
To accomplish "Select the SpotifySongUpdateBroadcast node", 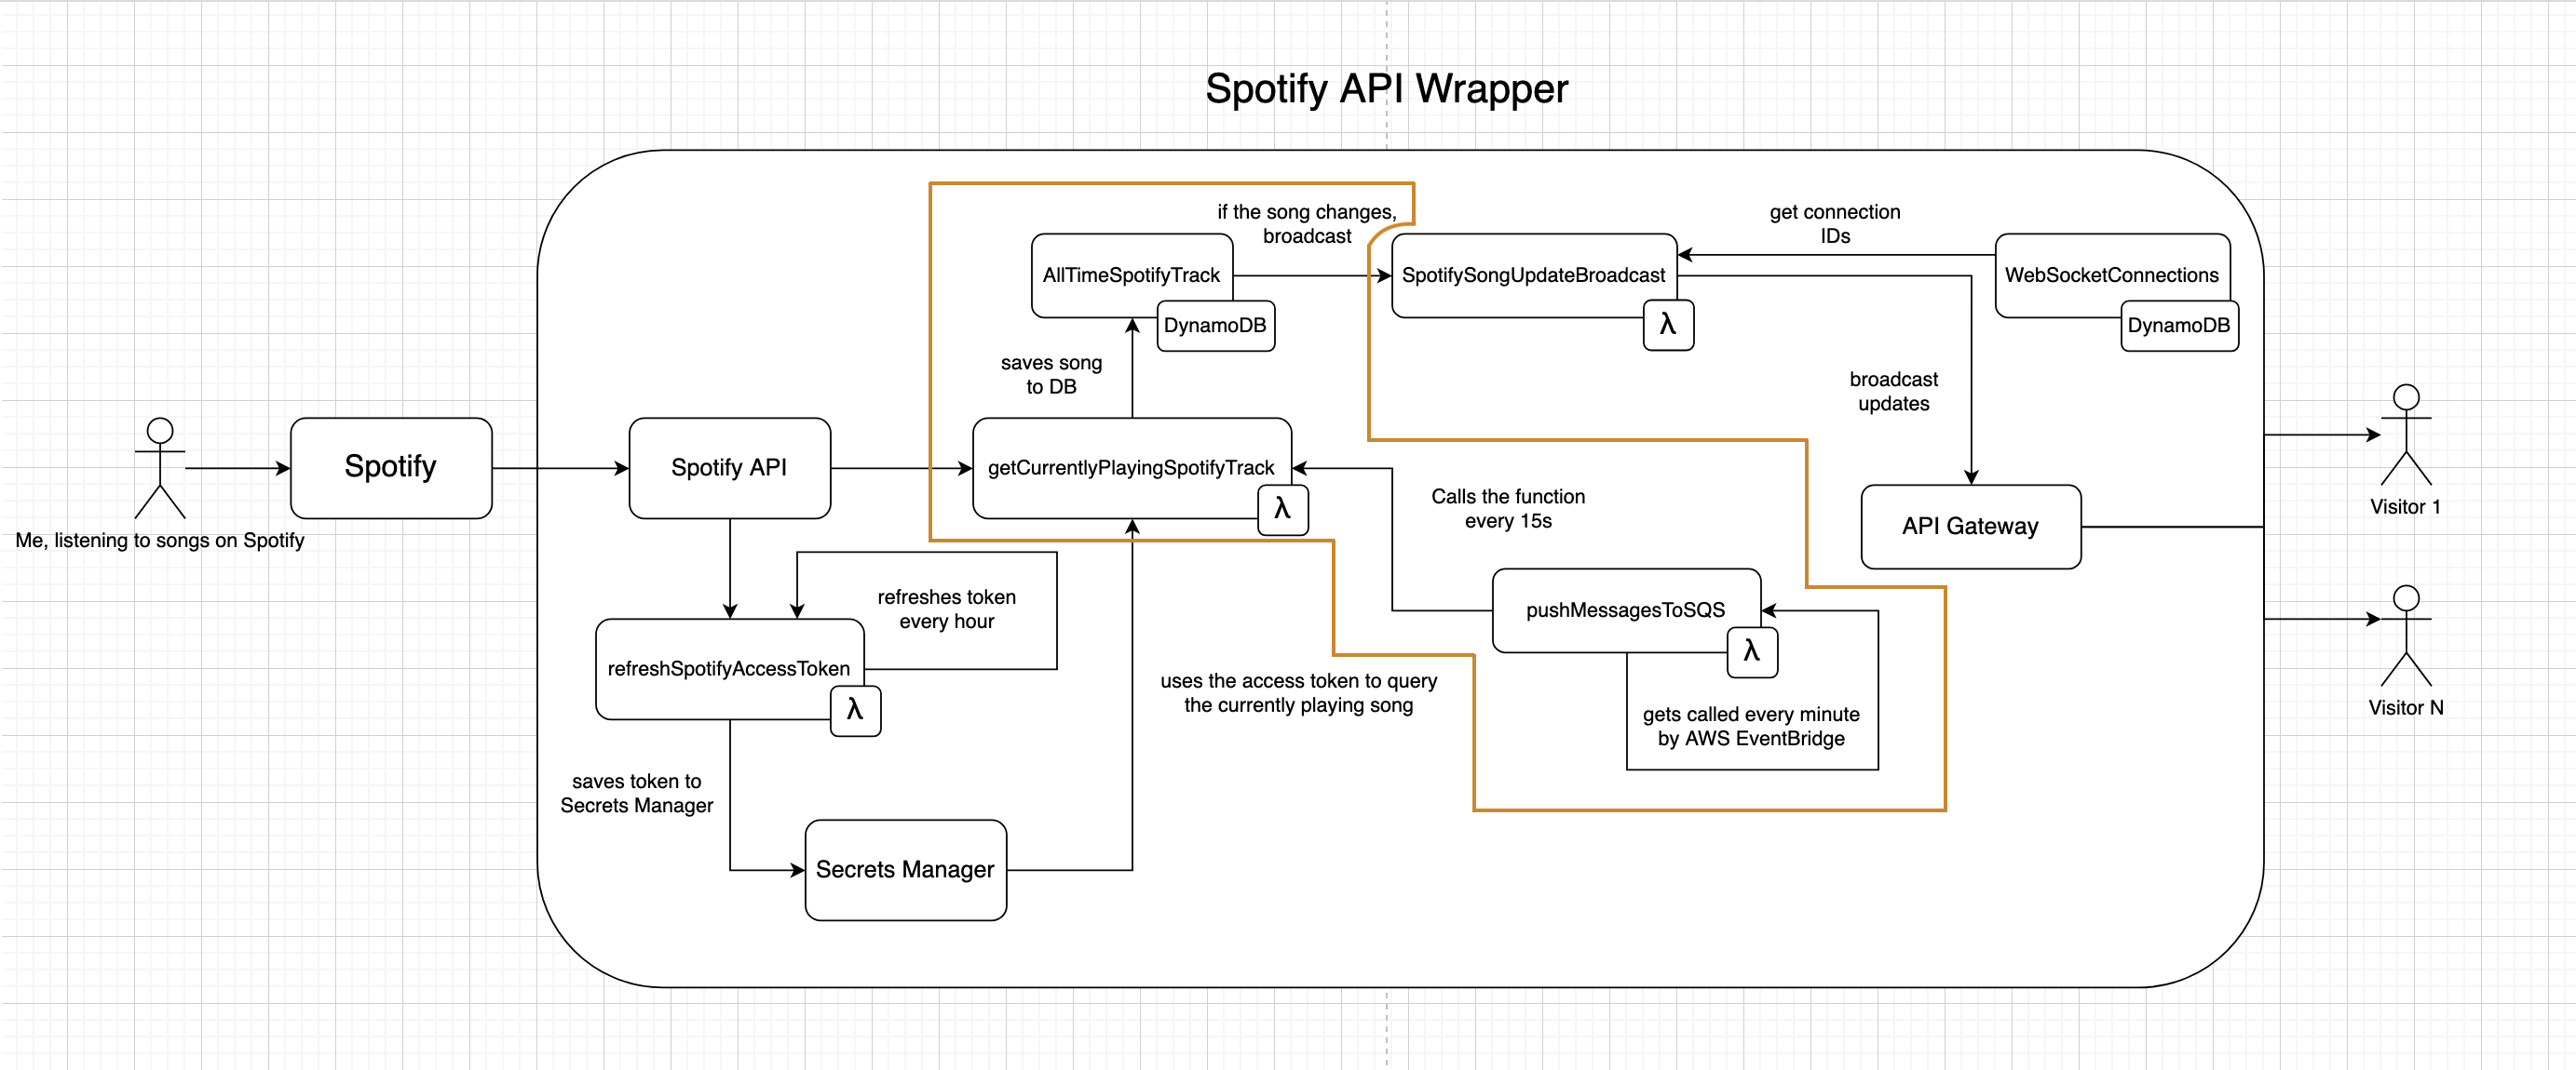I will [1534, 275].
